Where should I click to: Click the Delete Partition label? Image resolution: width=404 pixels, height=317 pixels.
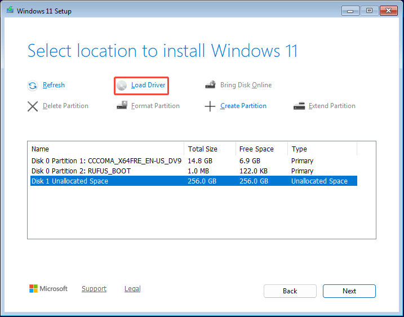tap(65, 106)
